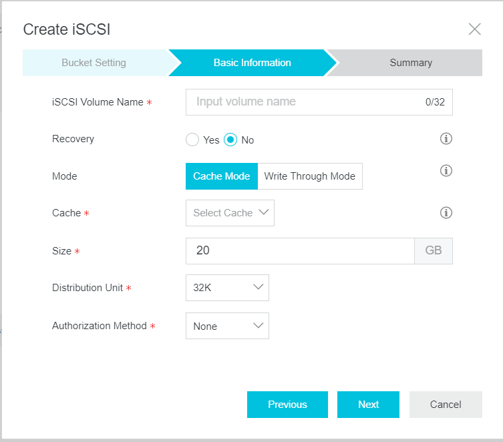The width and height of the screenshot is (503, 442).
Task: Focus the iSCSI Volume Name field
Action: click(x=319, y=102)
